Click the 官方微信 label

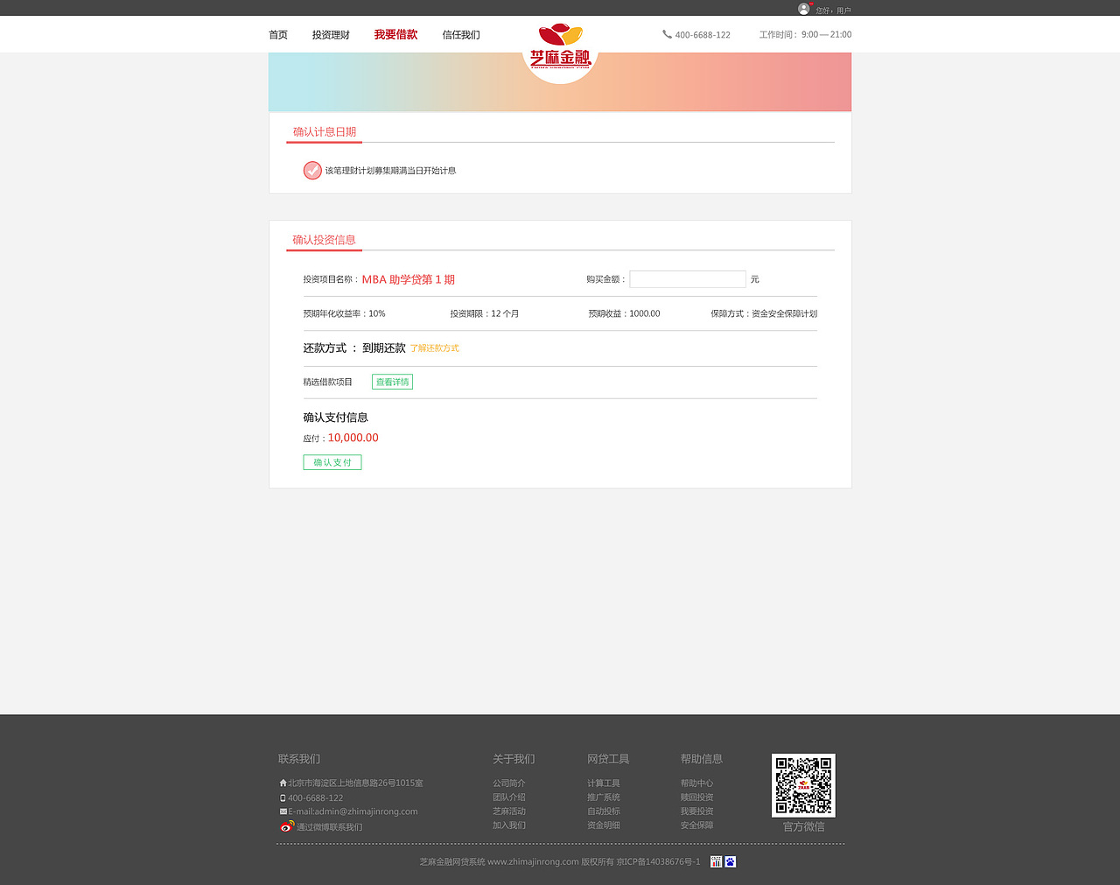(803, 827)
